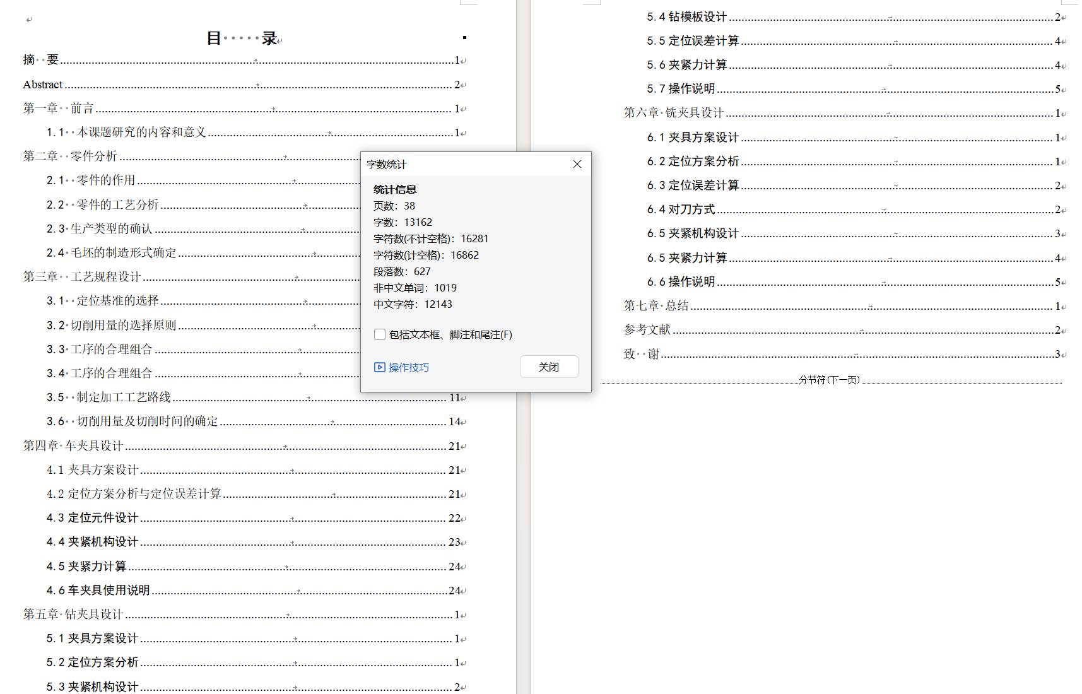
Task: Enable 包括文本框、脚注和尾注 checkbox
Action: click(x=380, y=334)
